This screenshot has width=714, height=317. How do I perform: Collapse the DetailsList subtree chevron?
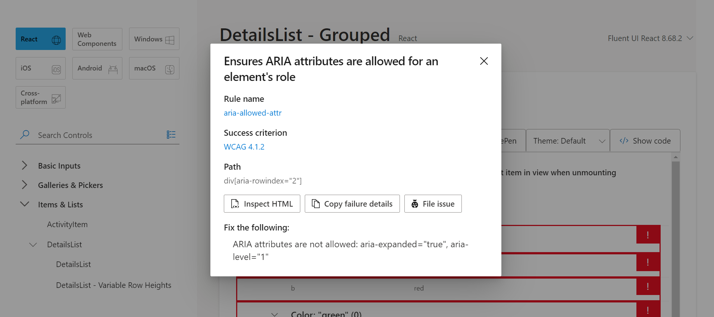click(x=33, y=245)
